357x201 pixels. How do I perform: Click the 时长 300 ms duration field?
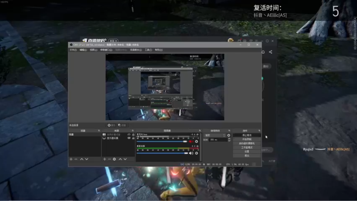[x=218, y=140]
